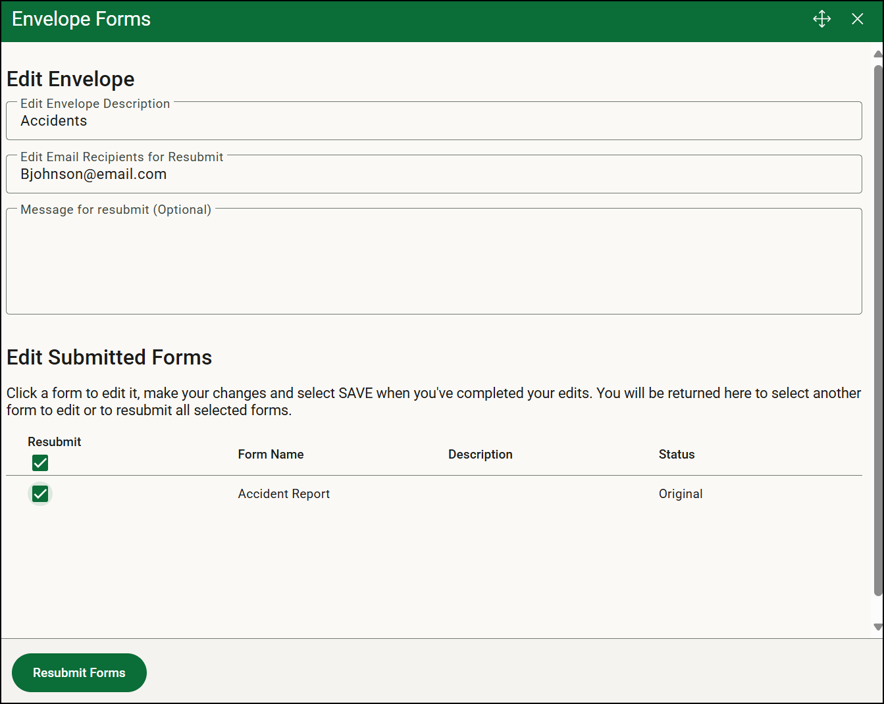
Task: Click the Resubmit Forms button
Action: tap(79, 672)
